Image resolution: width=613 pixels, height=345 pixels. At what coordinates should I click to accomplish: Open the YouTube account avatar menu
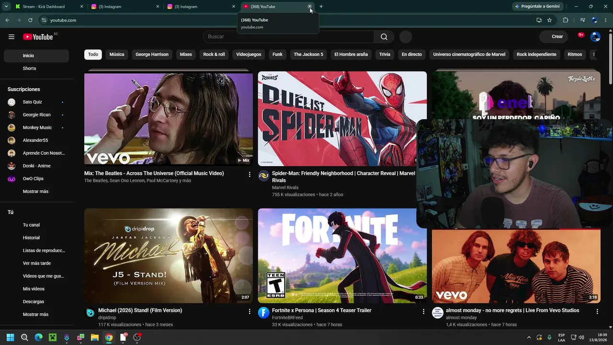(595, 37)
